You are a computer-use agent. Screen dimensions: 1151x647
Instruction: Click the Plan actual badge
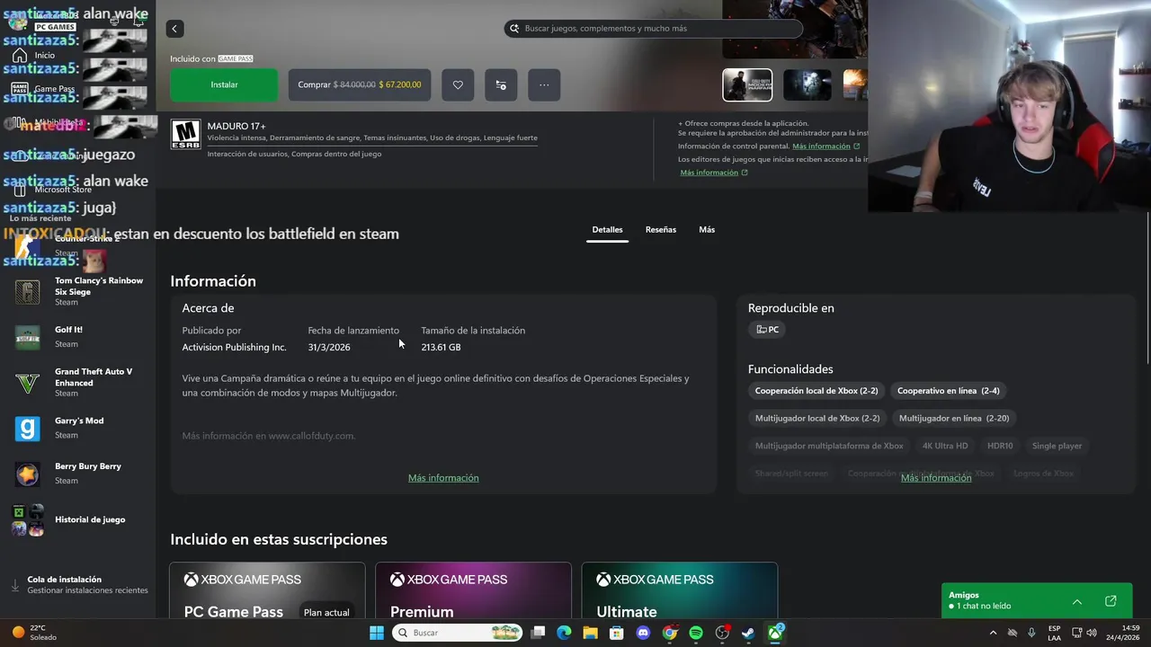[326, 612]
